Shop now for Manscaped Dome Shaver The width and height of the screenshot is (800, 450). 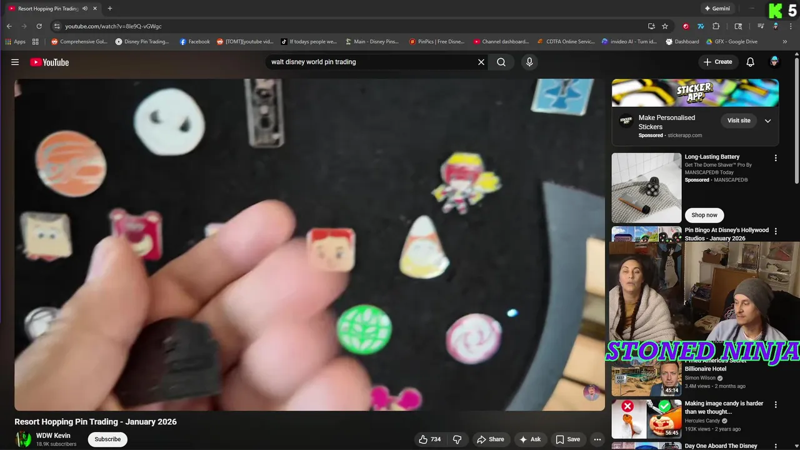[704, 215]
